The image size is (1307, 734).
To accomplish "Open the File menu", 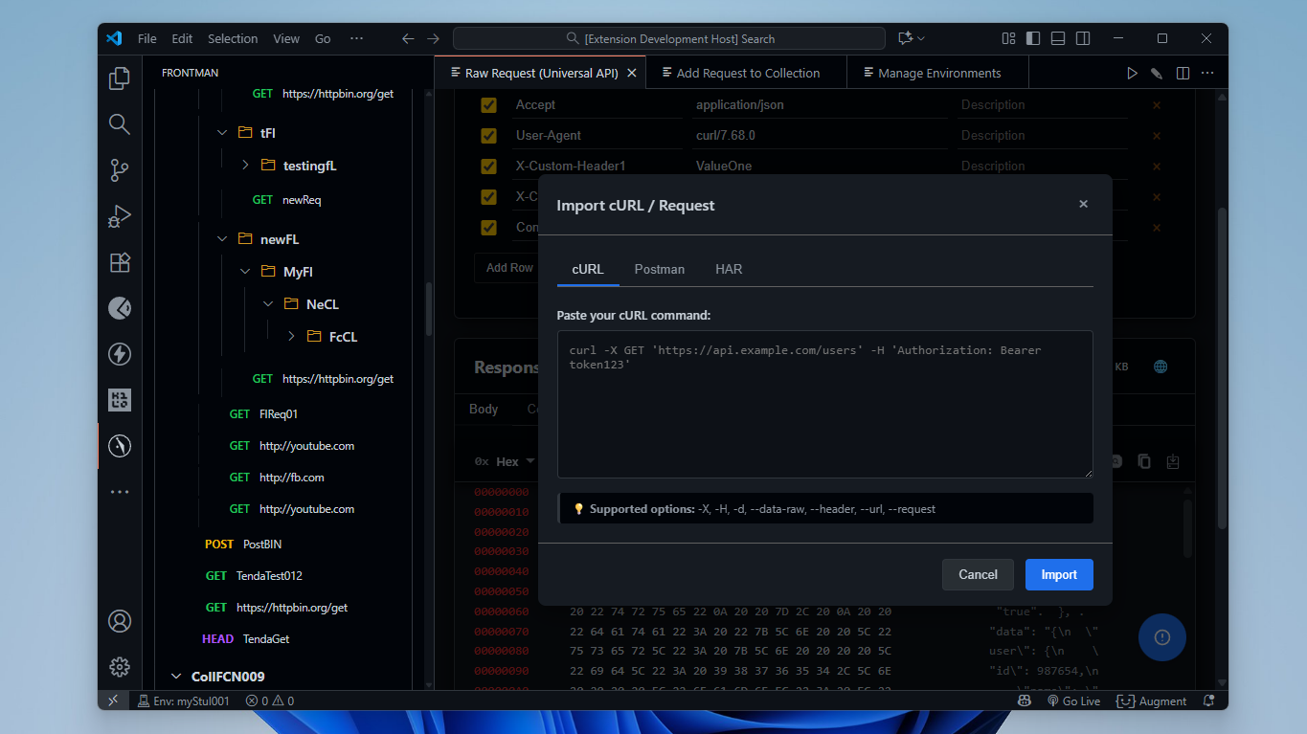I will (x=147, y=39).
